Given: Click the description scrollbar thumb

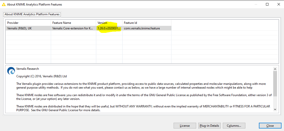Looking at the screenshot, I should coord(275,84).
